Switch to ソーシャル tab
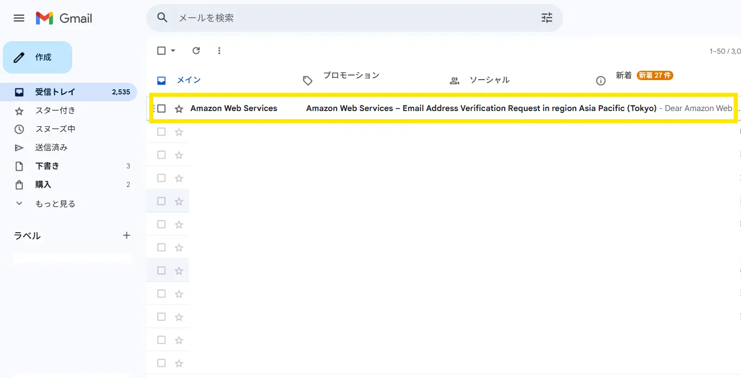The width and height of the screenshot is (741, 378). 489,80
